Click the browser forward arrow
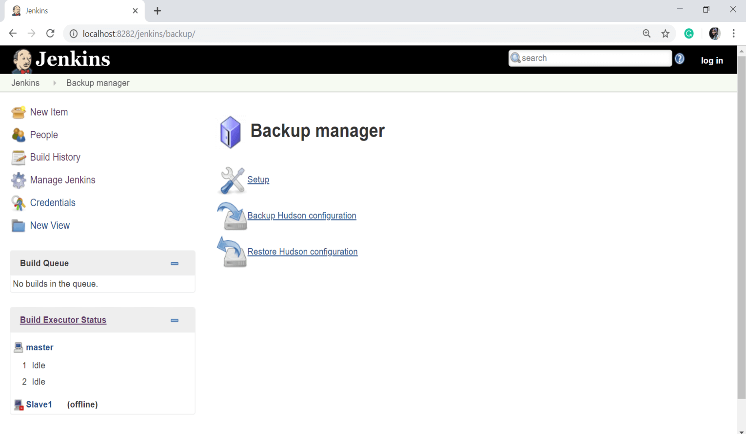Viewport: 746px width, 434px height. [x=31, y=34]
